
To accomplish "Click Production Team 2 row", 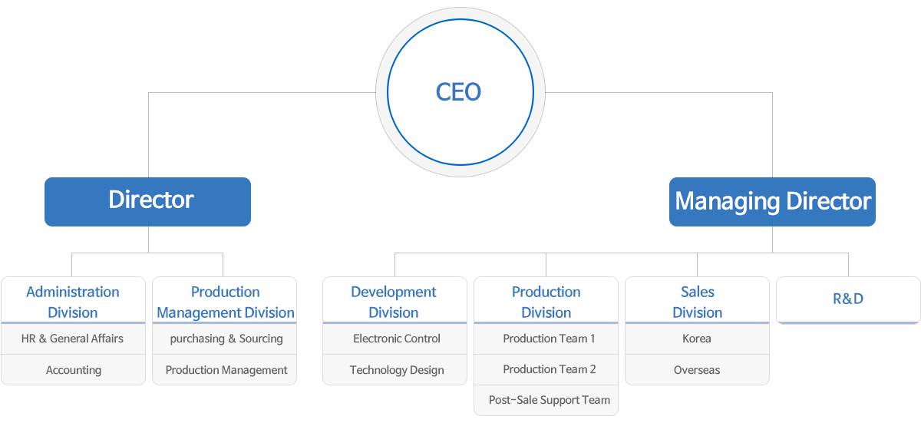I will click(549, 369).
